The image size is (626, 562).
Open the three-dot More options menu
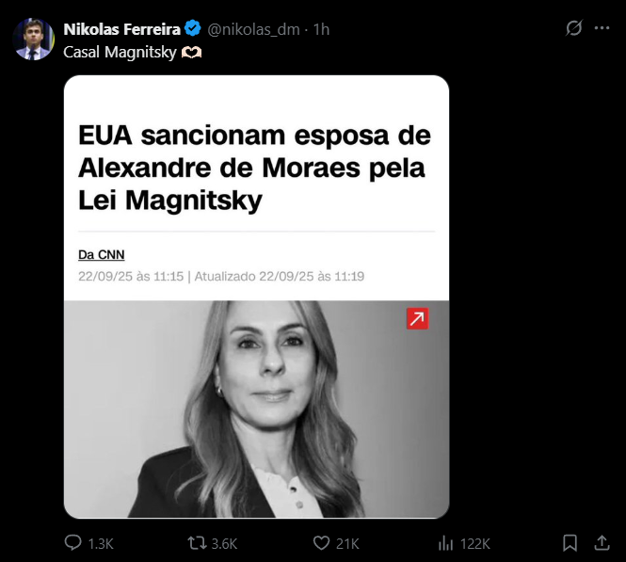602,28
